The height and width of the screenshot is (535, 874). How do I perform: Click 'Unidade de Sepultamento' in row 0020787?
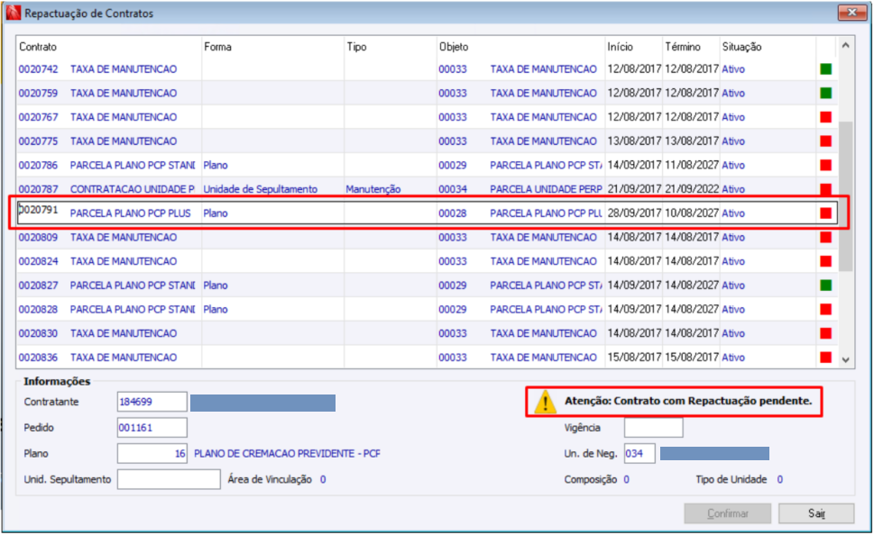point(261,189)
